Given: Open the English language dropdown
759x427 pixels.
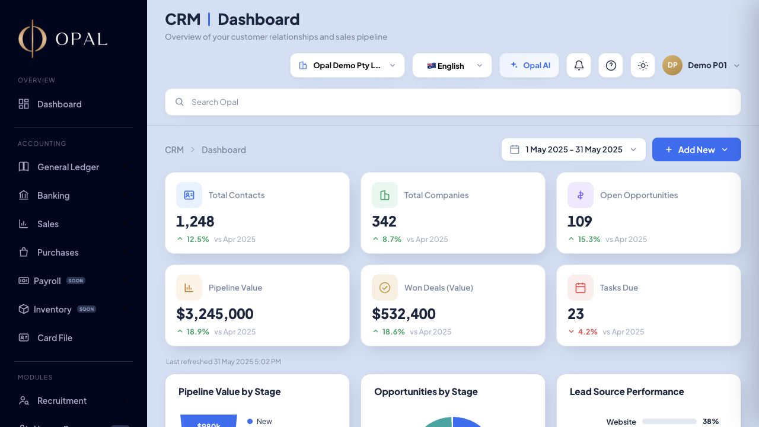Looking at the screenshot, I should [x=452, y=65].
